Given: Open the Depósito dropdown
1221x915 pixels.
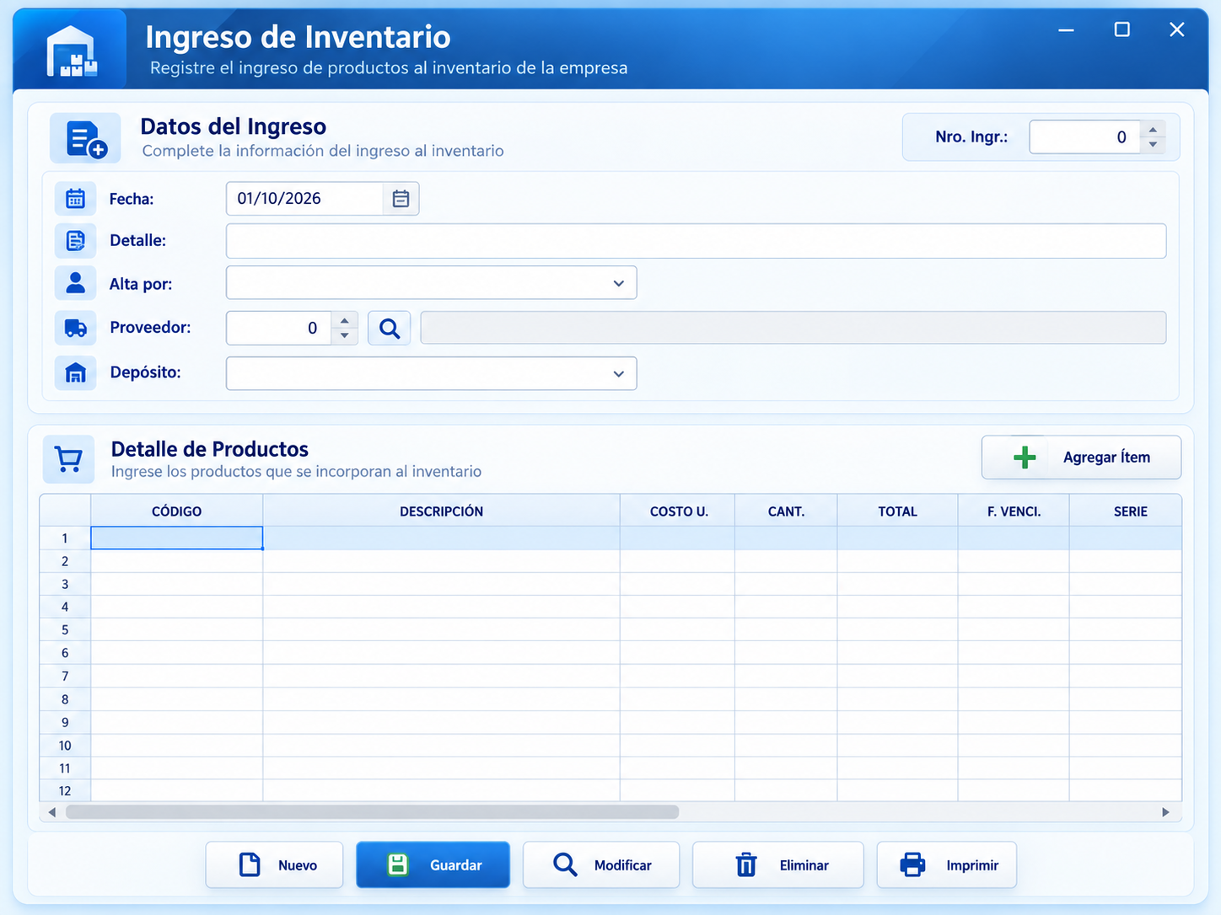Looking at the screenshot, I should (x=619, y=374).
